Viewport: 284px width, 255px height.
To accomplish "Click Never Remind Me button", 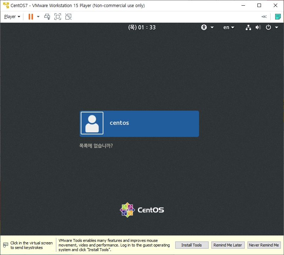I will (x=264, y=245).
